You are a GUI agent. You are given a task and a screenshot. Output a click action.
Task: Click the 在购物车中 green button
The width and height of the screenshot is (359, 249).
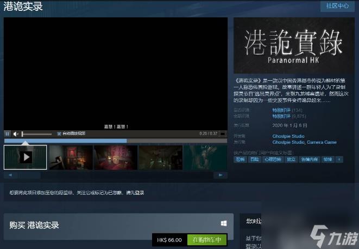tap(207, 240)
